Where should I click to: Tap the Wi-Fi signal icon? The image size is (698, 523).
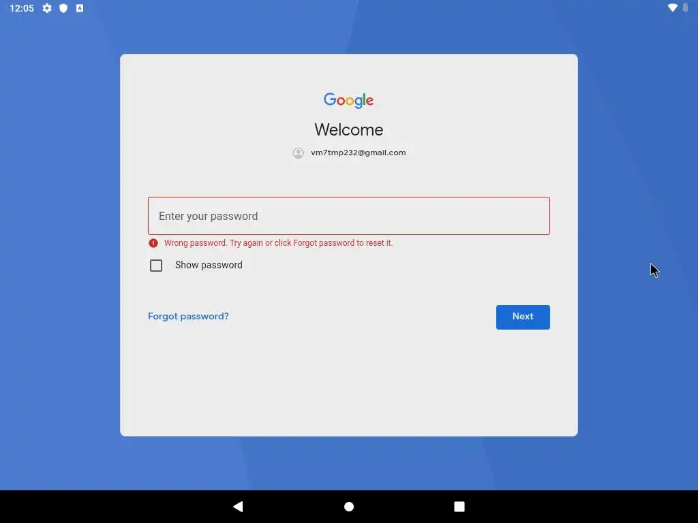(x=673, y=7)
